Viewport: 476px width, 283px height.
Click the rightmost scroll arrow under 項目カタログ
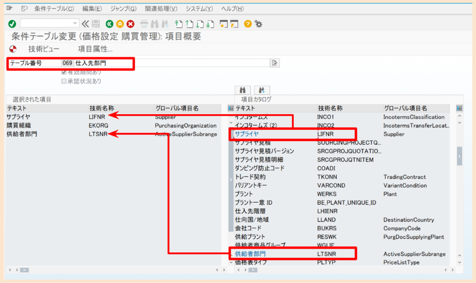[x=452, y=270]
